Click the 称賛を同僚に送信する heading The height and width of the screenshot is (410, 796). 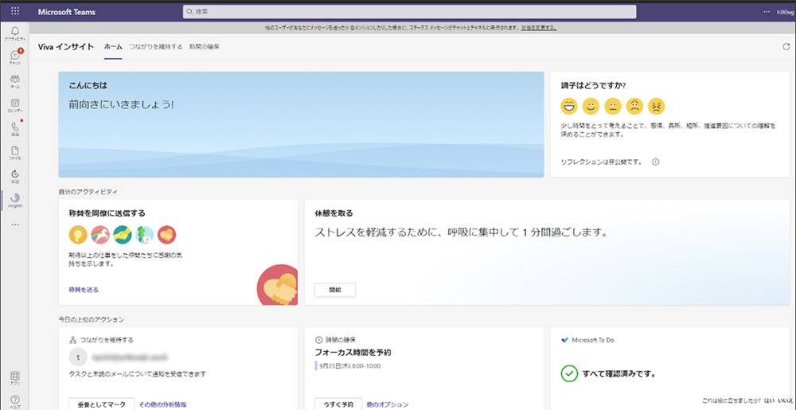click(107, 213)
